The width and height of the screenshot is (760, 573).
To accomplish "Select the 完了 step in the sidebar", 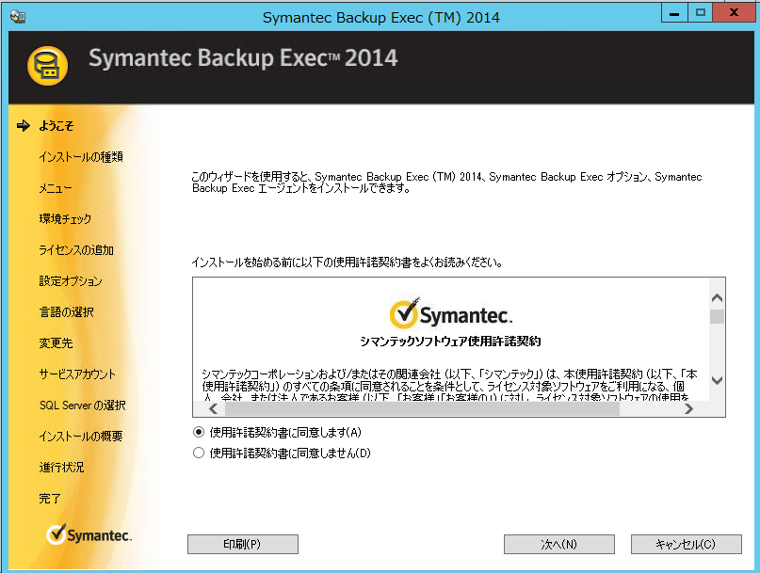I will click(50, 498).
